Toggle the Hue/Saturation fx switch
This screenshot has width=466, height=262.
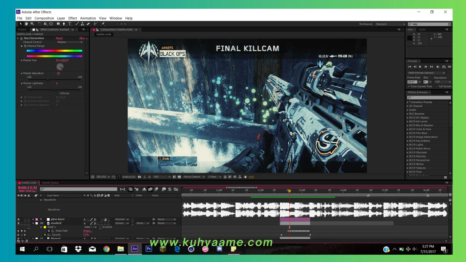pos(21,38)
